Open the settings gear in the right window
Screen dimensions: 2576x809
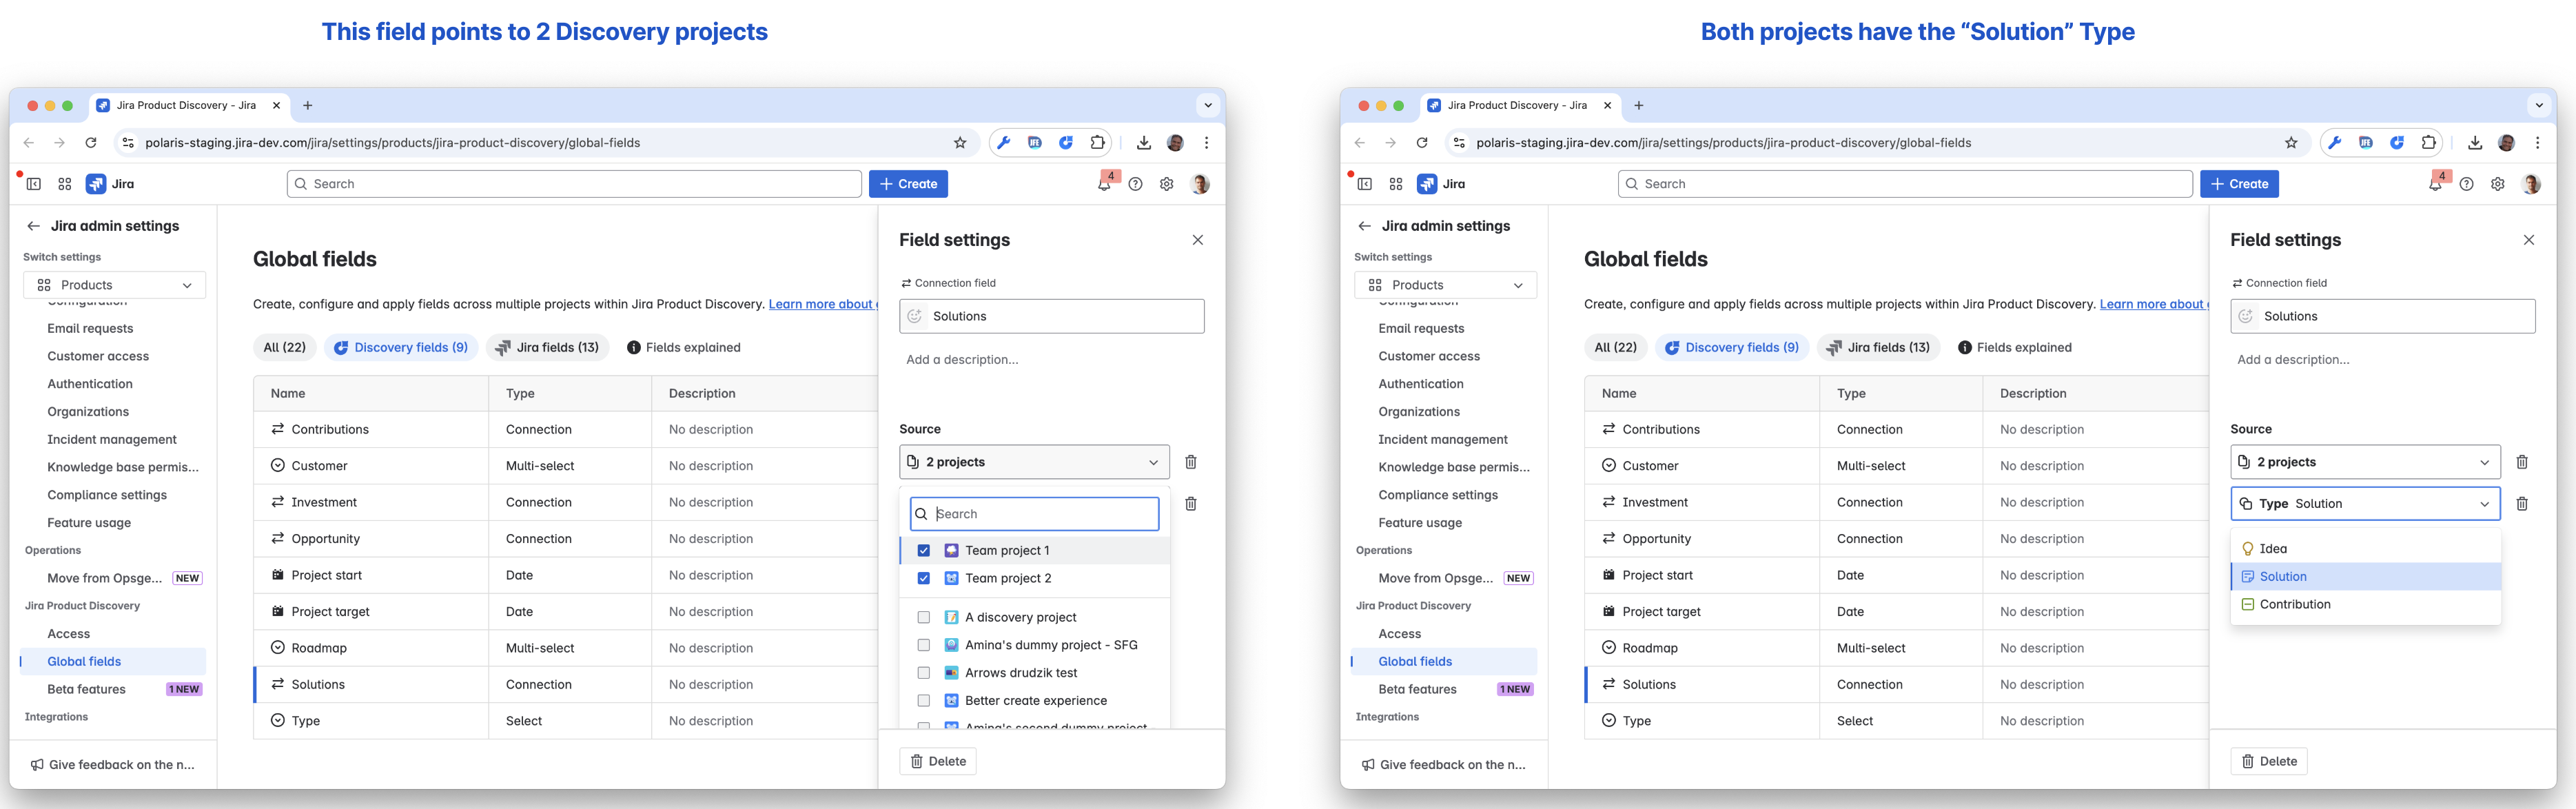click(2497, 184)
